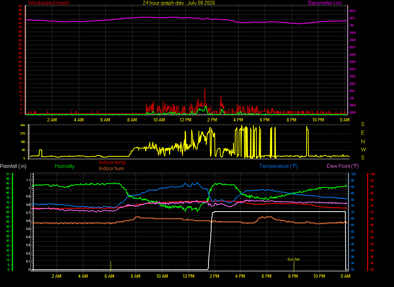Click '6 PM' on the rainfall graph time axis
This screenshot has height=287, width=394.
[266, 276]
